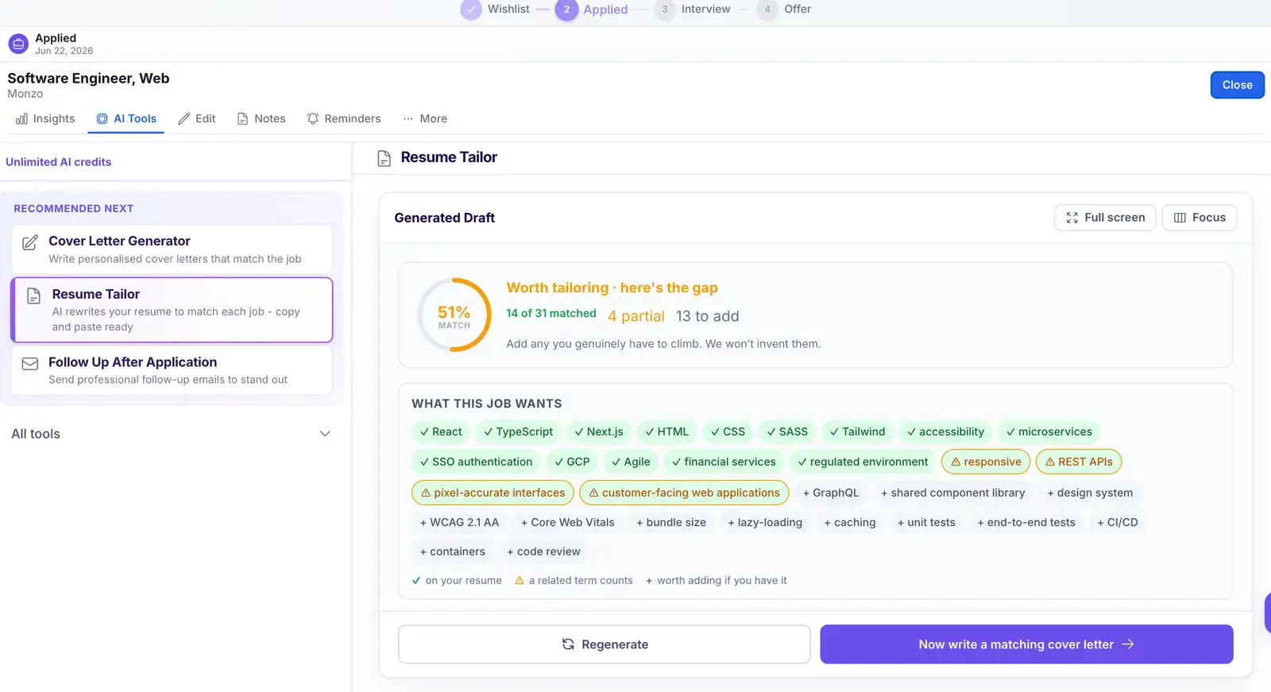Click the blue Close button
1271x692 pixels.
(1237, 85)
